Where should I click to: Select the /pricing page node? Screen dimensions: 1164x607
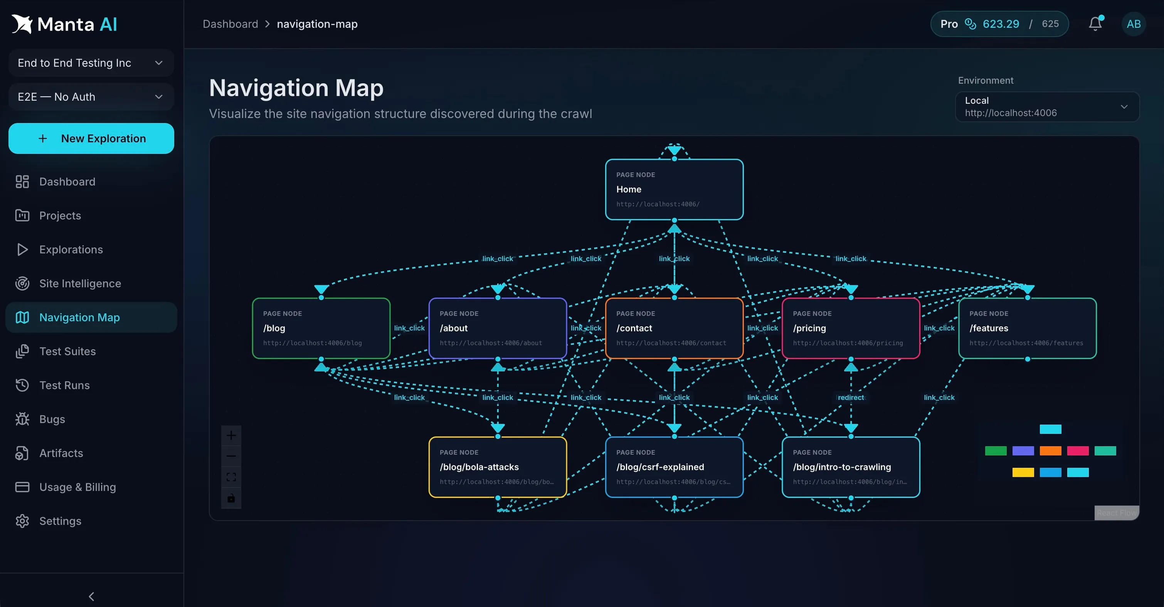point(851,328)
